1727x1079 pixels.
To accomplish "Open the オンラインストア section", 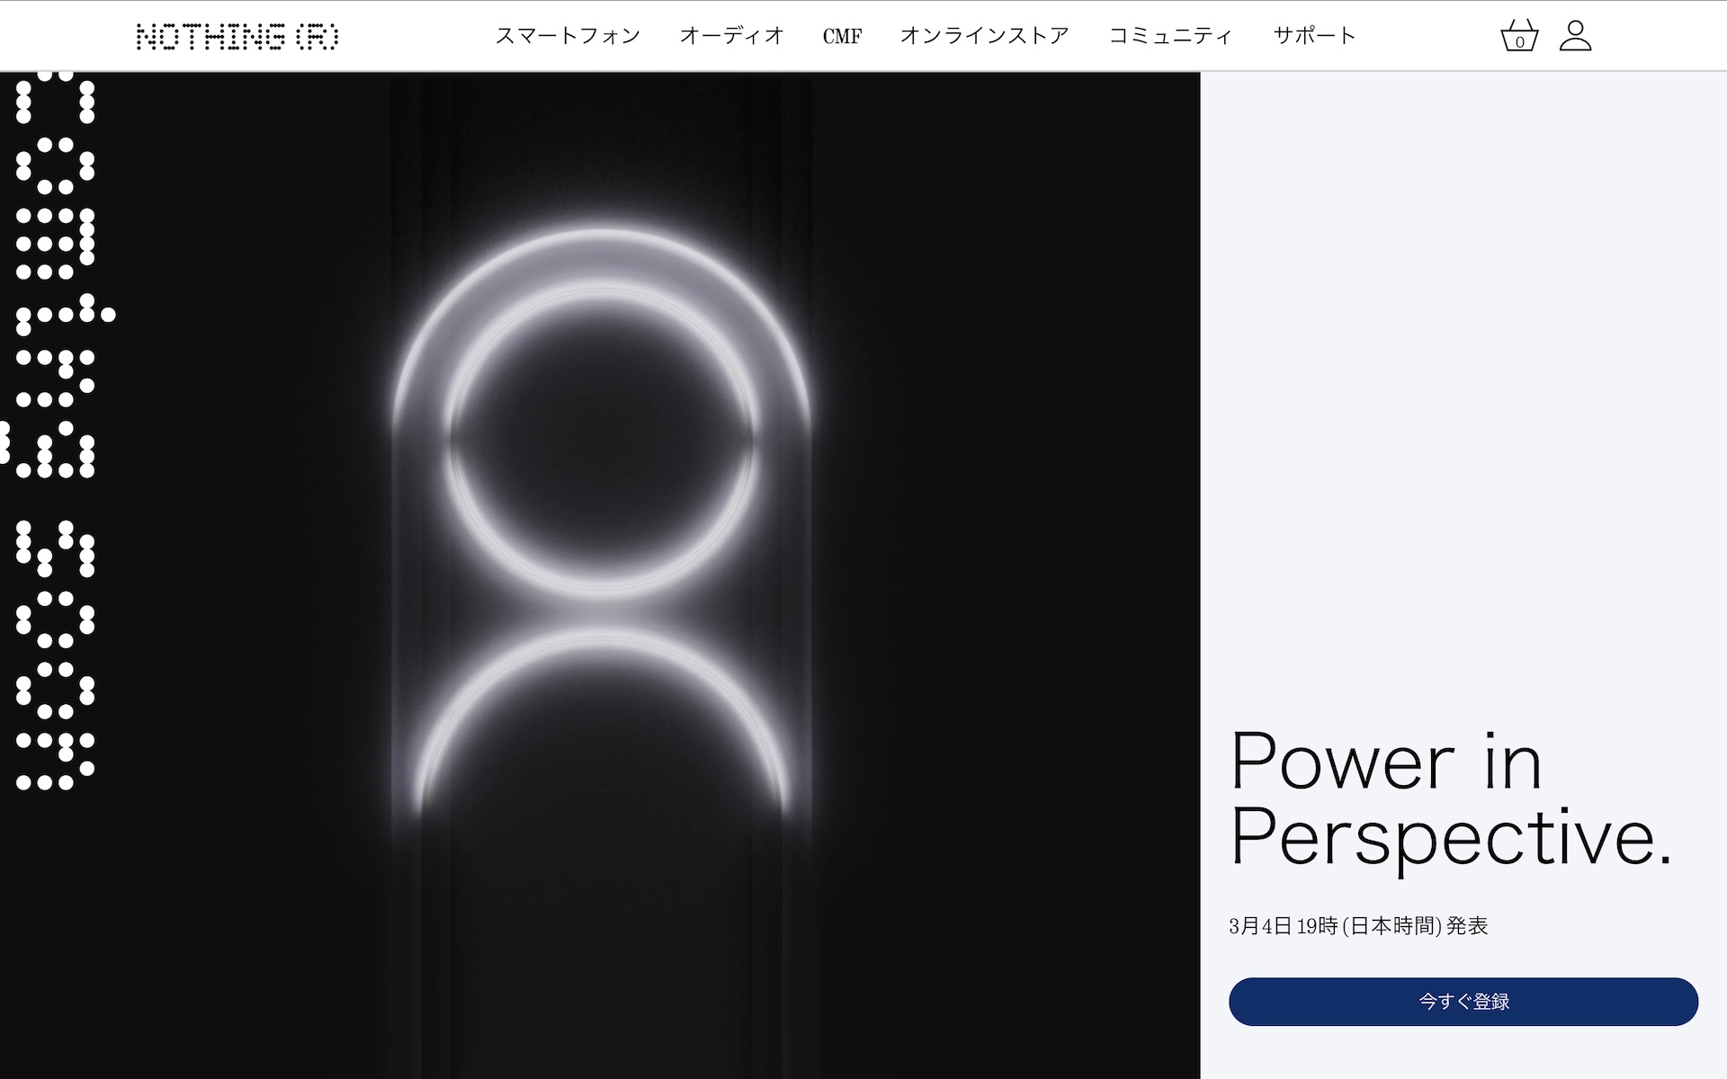I will [x=985, y=35].
